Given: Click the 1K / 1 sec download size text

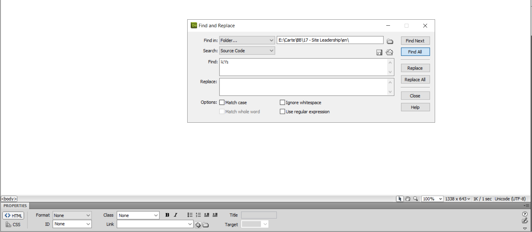Looking at the screenshot, I should point(482,199).
